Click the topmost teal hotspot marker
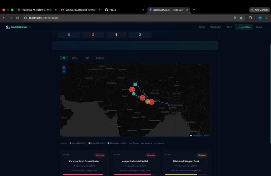271x176 pixels. click(x=135, y=84)
